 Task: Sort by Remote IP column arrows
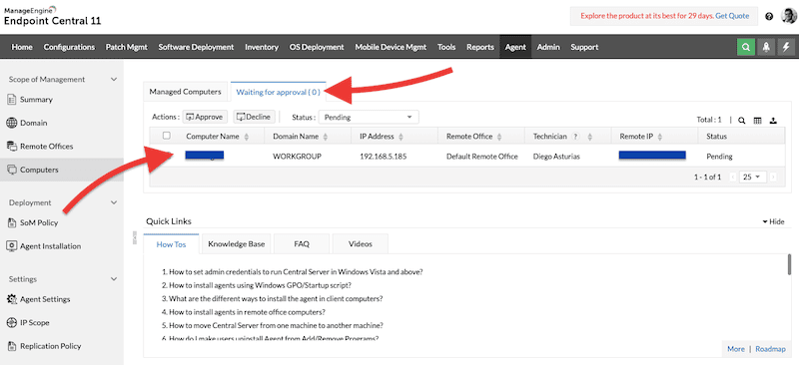(x=660, y=137)
